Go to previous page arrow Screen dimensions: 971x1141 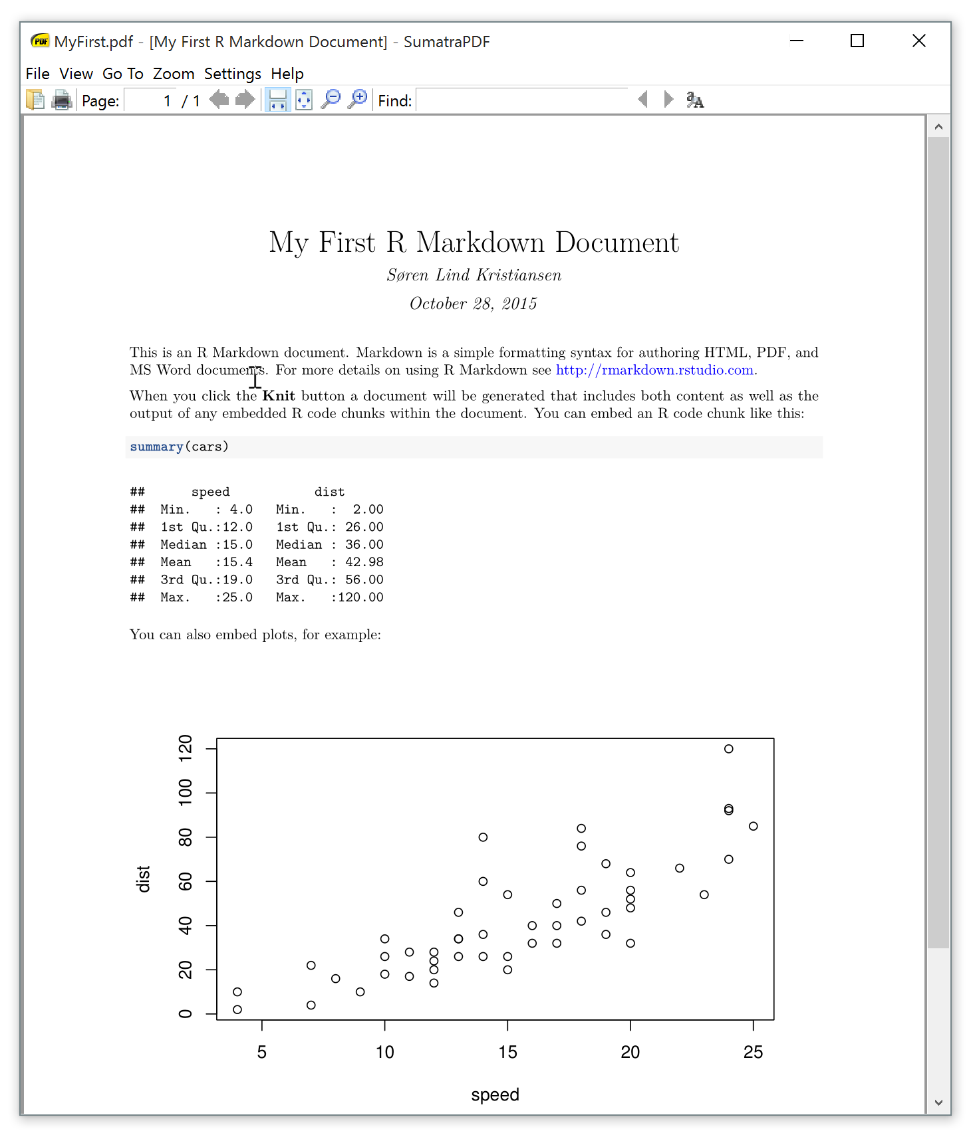coord(219,100)
